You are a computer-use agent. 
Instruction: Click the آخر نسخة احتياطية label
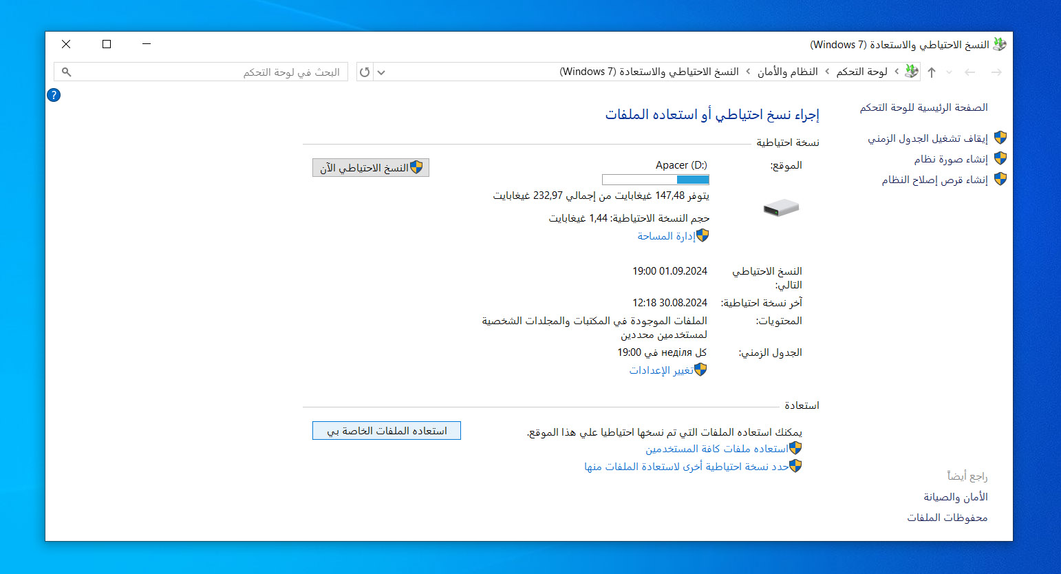(x=762, y=303)
